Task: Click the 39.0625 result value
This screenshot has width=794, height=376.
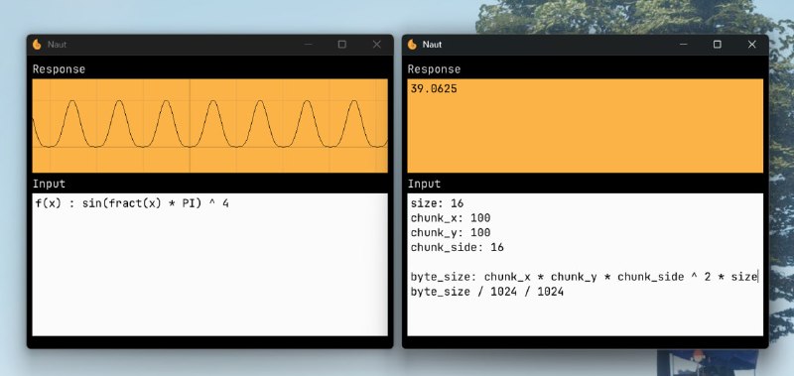Action: 434,89
